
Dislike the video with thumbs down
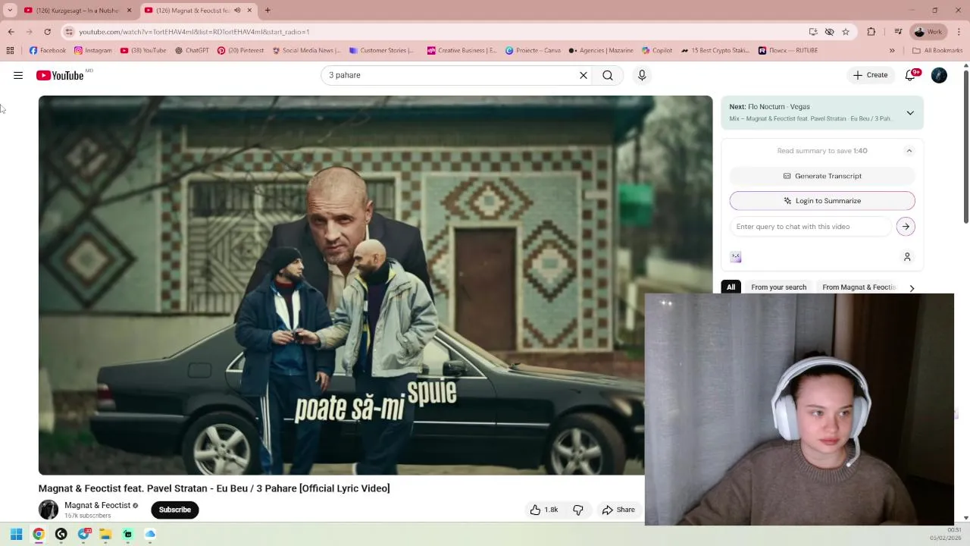[578, 510]
